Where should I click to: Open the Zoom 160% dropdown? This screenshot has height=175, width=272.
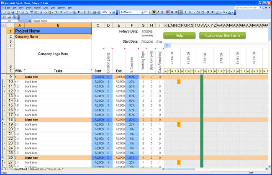[110, 12]
